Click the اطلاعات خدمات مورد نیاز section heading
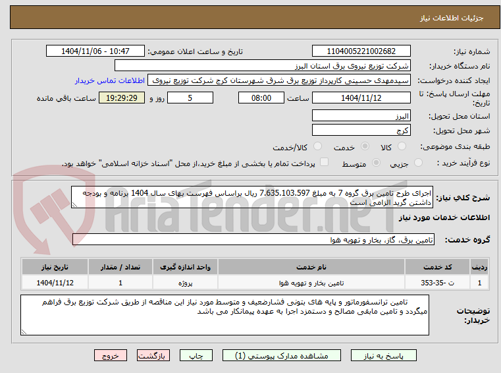Screen dimensions: 501x373 coord(444,217)
